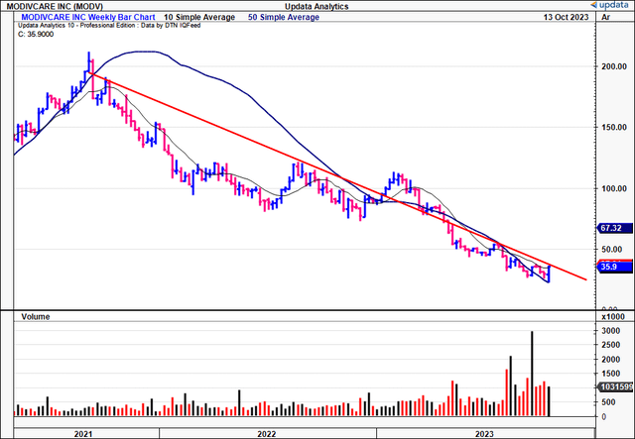Click the 2500 volume axis label
635x439 pixels.
click(611, 345)
